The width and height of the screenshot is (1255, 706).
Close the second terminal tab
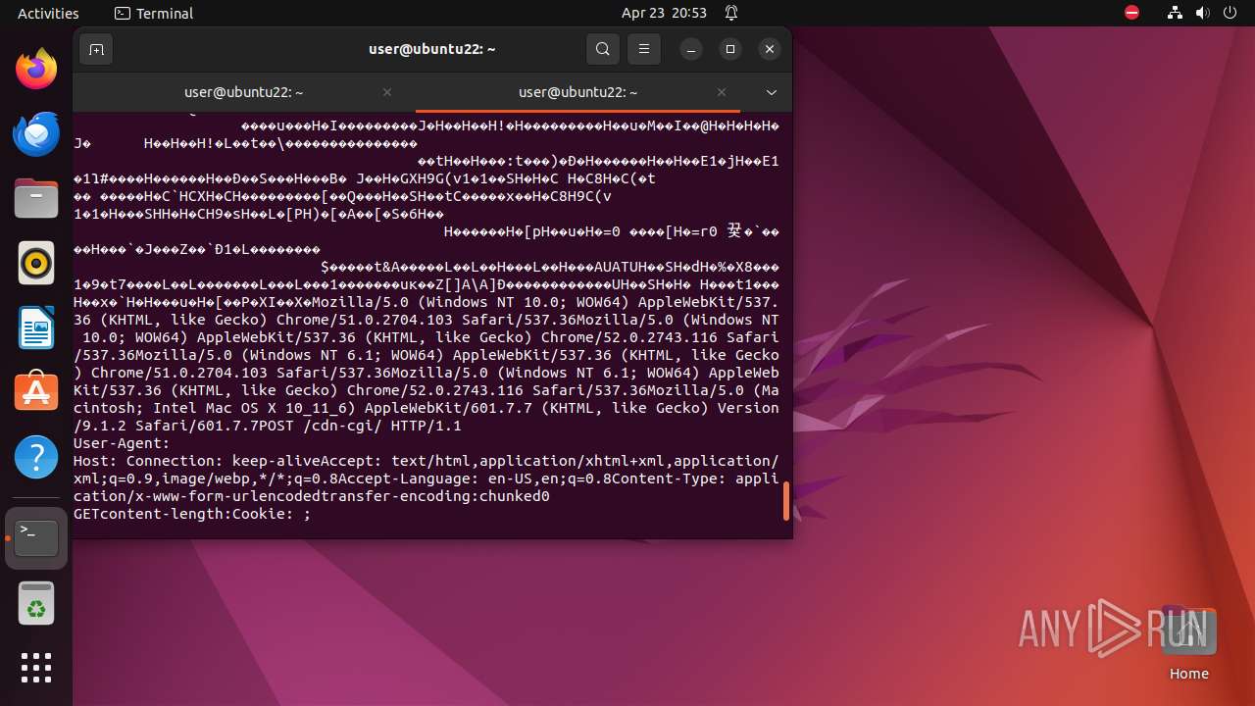[722, 92]
